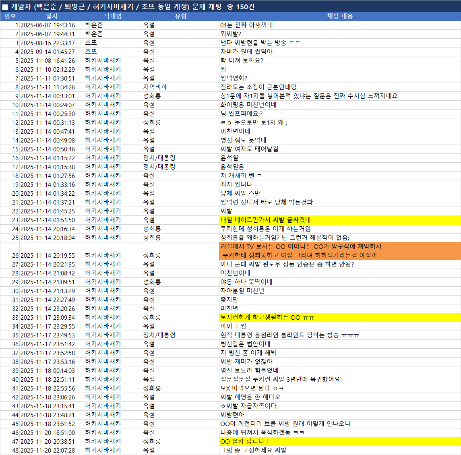
Task: Select date cell 2025-11-14 01:51:50
Action: [52, 220]
